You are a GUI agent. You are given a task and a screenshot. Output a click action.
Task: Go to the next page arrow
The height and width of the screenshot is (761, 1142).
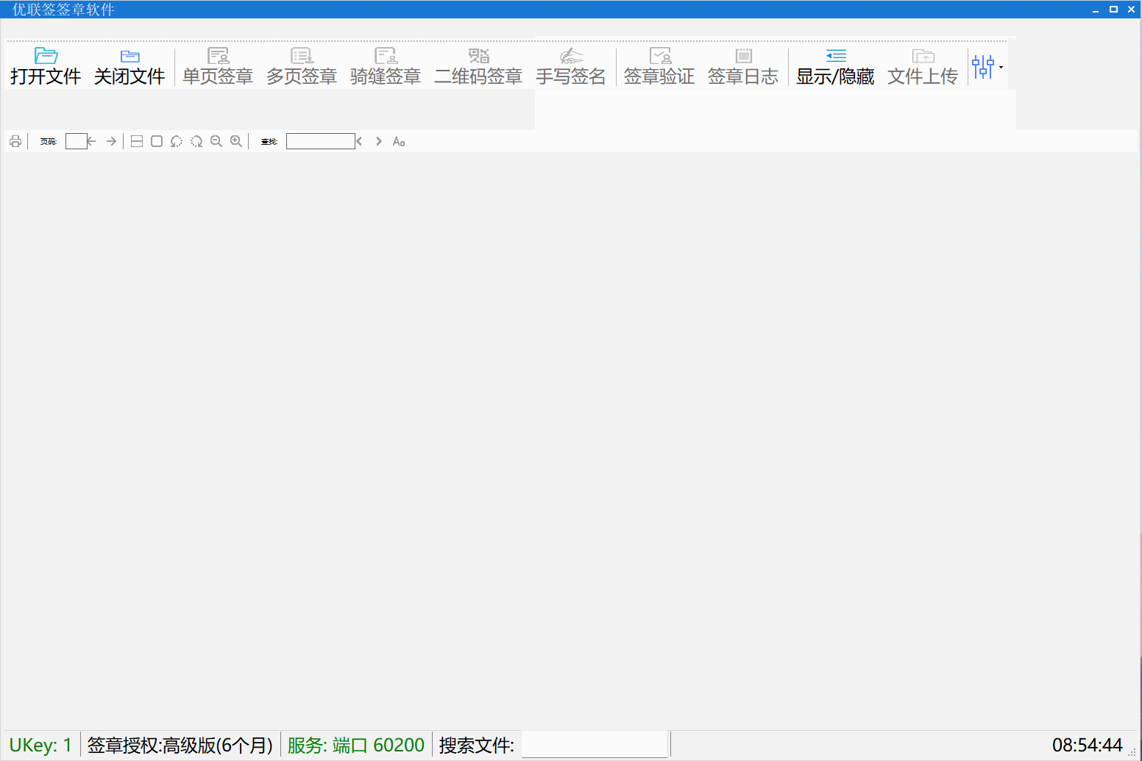pyautogui.click(x=111, y=141)
